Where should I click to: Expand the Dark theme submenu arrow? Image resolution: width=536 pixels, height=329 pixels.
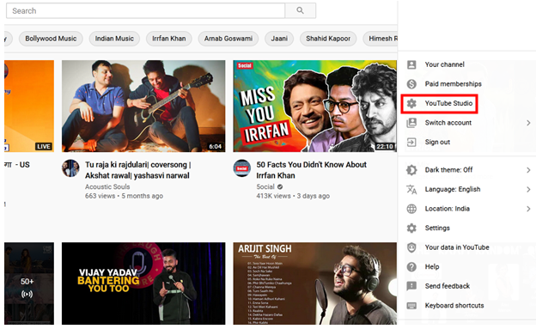[528, 170]
